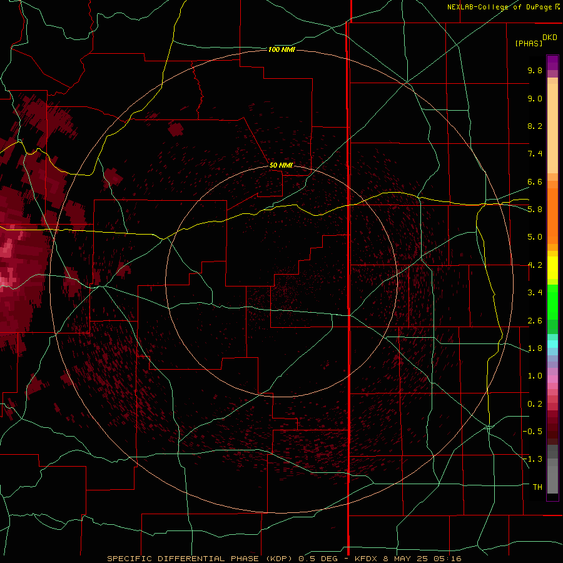Image resolution: width=563 pixels, height=563 pixels.
Task: Click the 5.8 scale value
Action: 535,210
